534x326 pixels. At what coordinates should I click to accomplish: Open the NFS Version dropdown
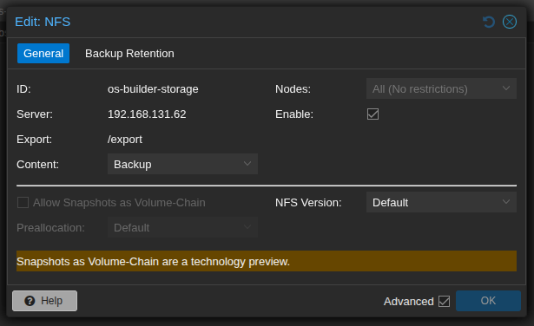pyautogui.click(x=441, y=202)
